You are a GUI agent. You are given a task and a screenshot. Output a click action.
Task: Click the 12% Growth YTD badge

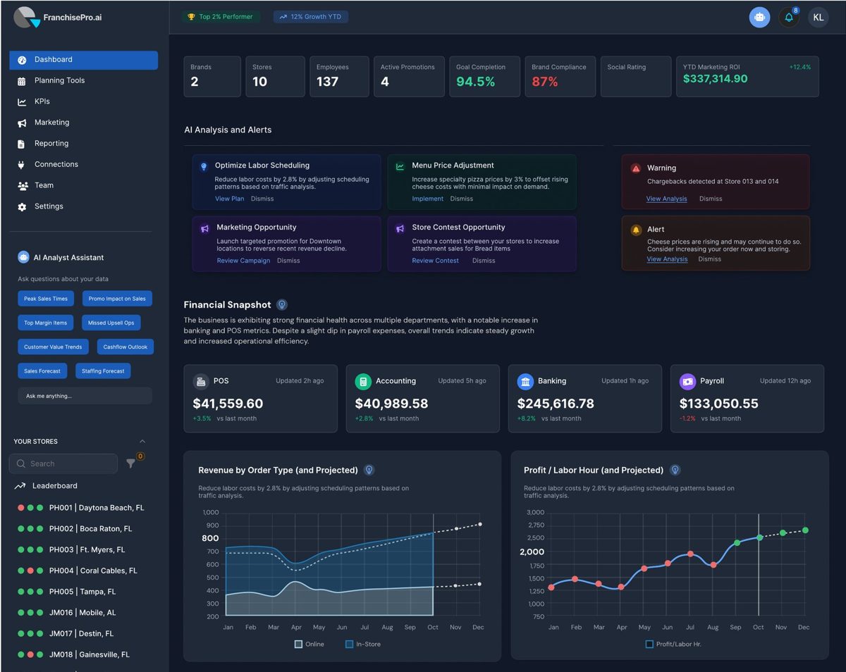coord(311,17)
